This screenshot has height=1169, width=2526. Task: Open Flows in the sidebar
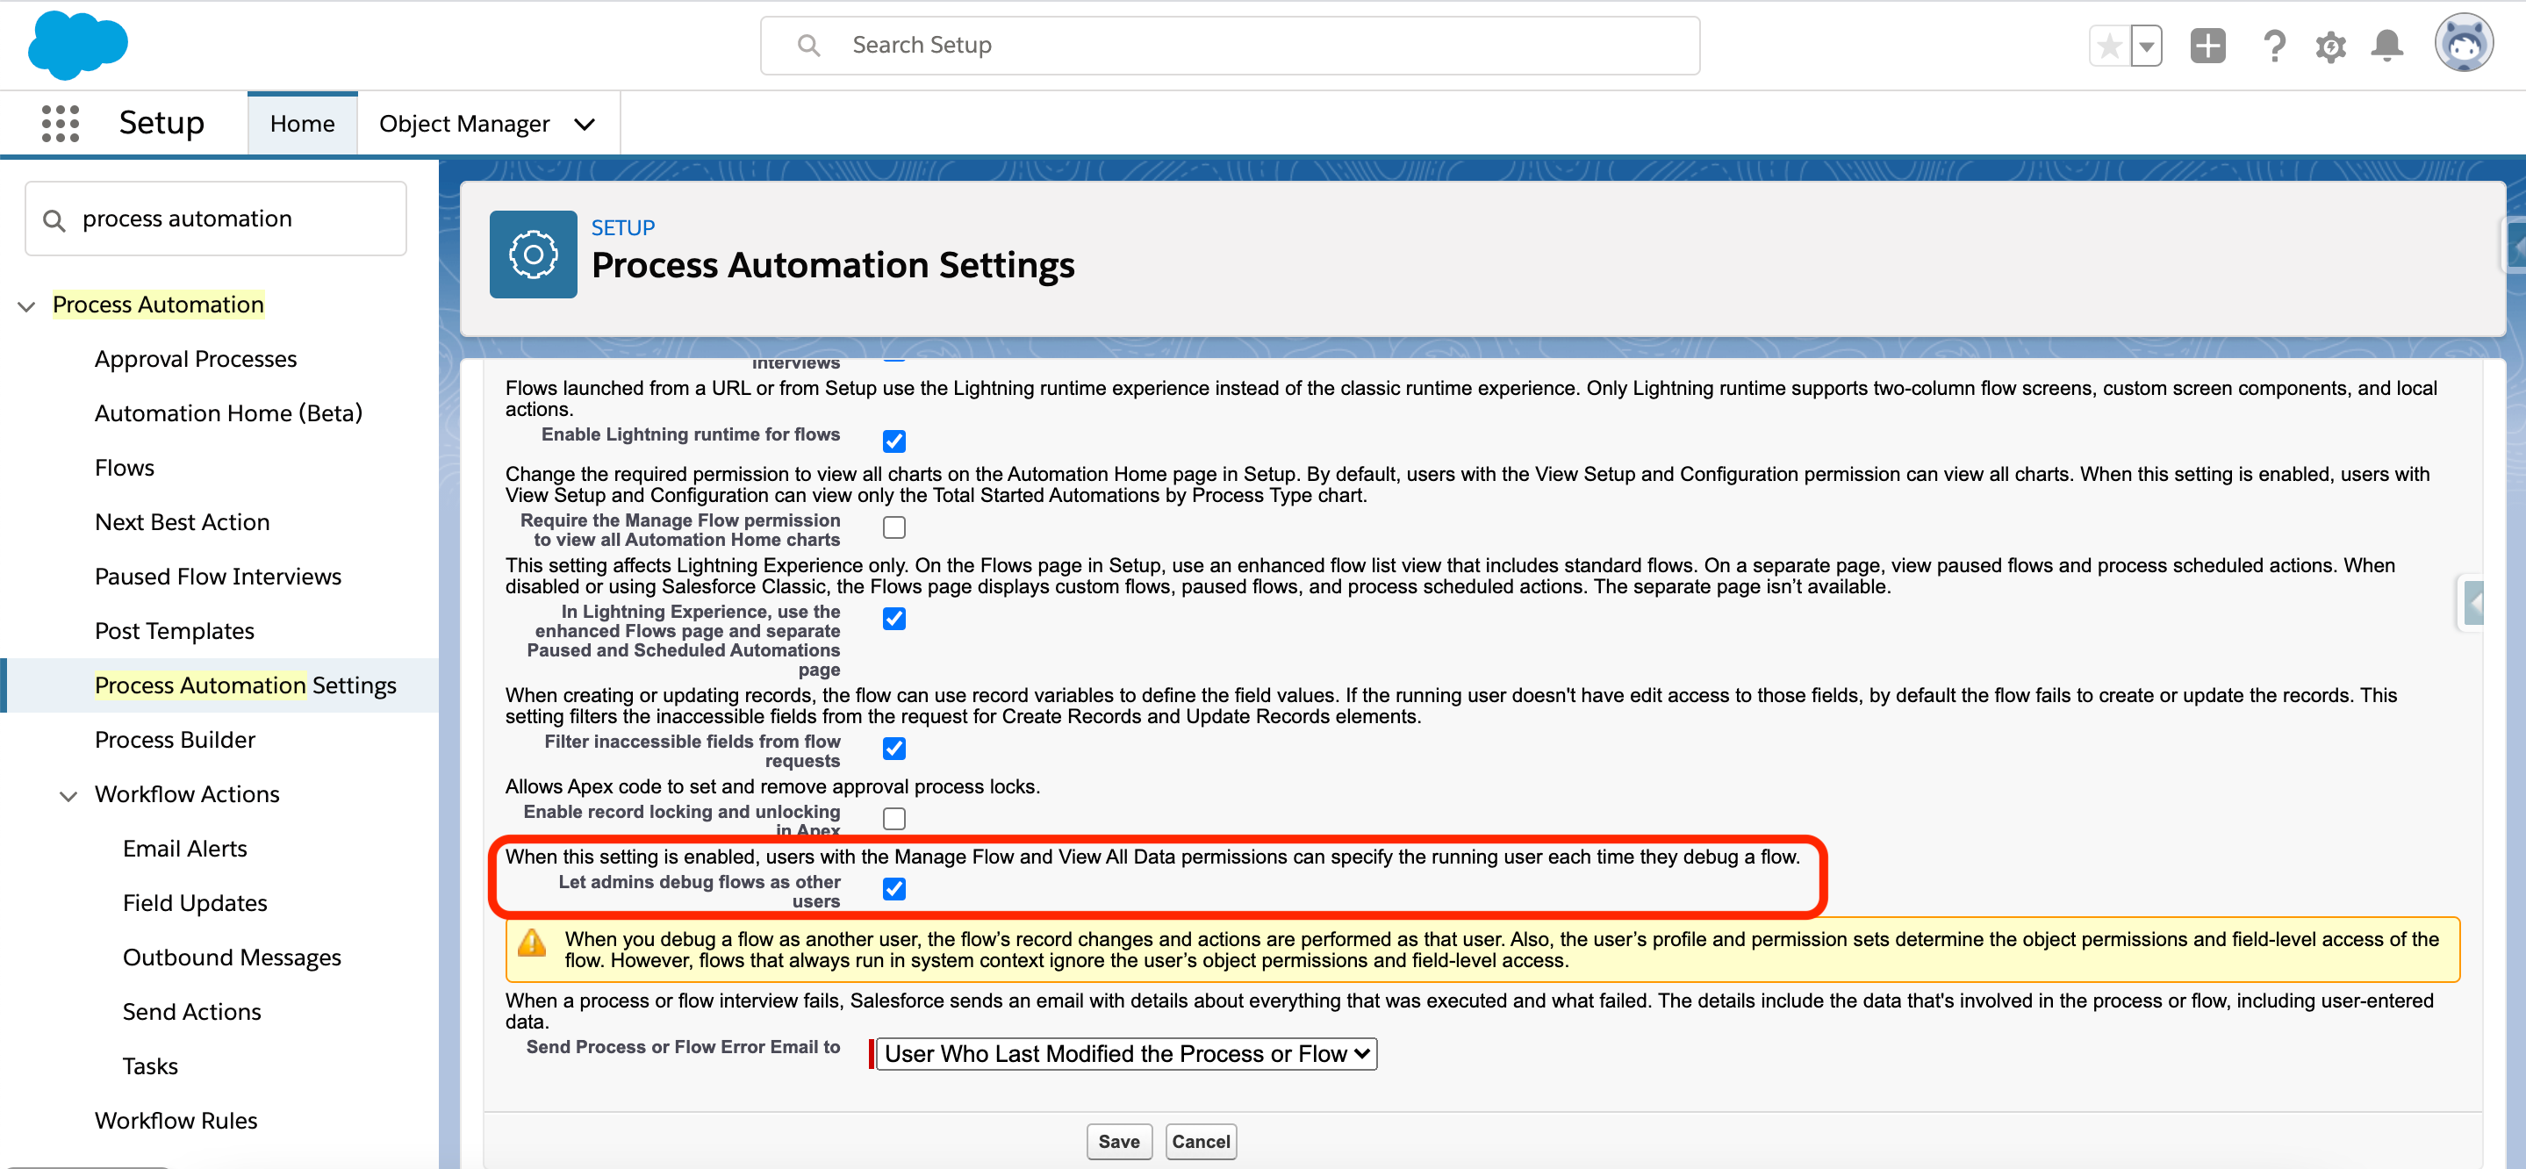pos(125,468)
